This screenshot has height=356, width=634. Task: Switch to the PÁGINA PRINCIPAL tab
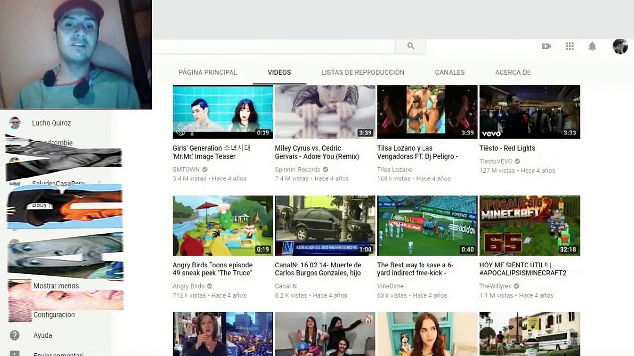(x=208, y=72)
